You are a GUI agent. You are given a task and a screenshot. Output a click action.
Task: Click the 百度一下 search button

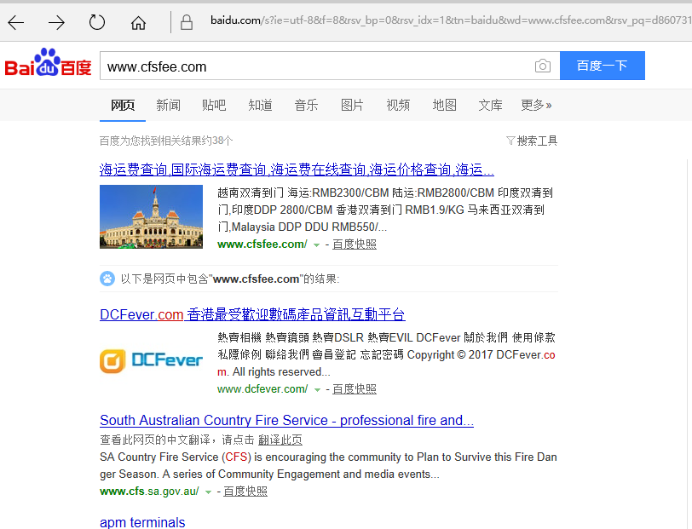602,66
